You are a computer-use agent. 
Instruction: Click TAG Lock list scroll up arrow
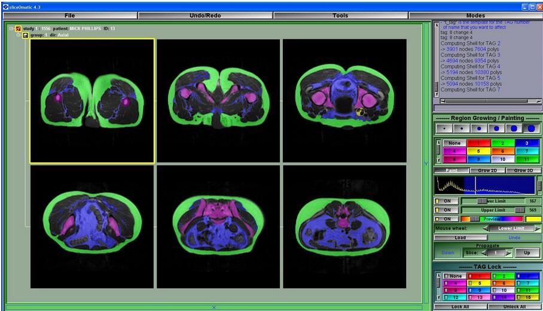pos(438,275)
